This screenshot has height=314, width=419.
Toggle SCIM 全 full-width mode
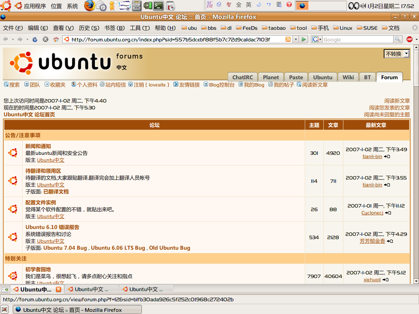pos(239,4)
